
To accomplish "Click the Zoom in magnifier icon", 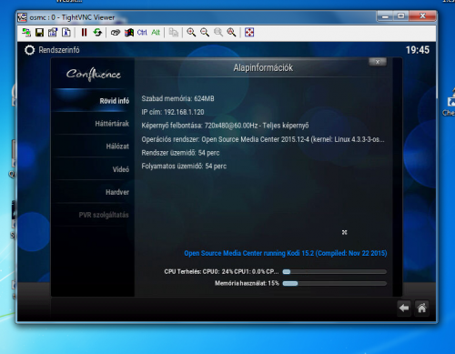I will coord(191,33).
